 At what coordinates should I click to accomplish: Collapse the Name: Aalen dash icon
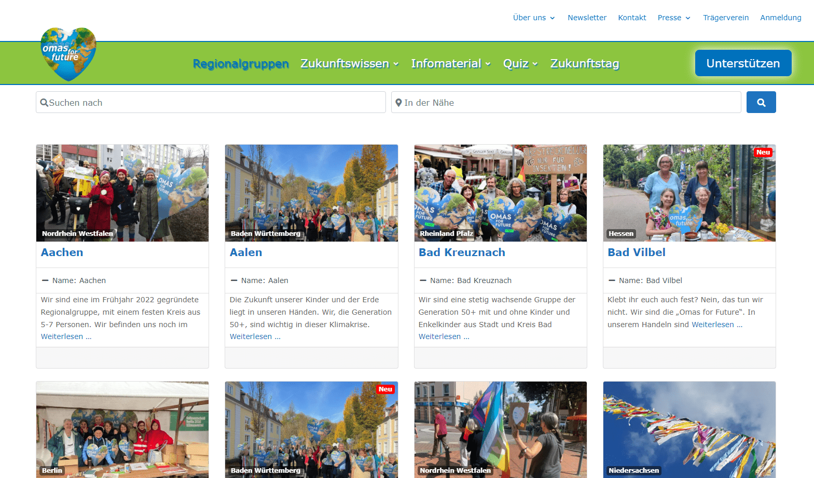(234, 280)
